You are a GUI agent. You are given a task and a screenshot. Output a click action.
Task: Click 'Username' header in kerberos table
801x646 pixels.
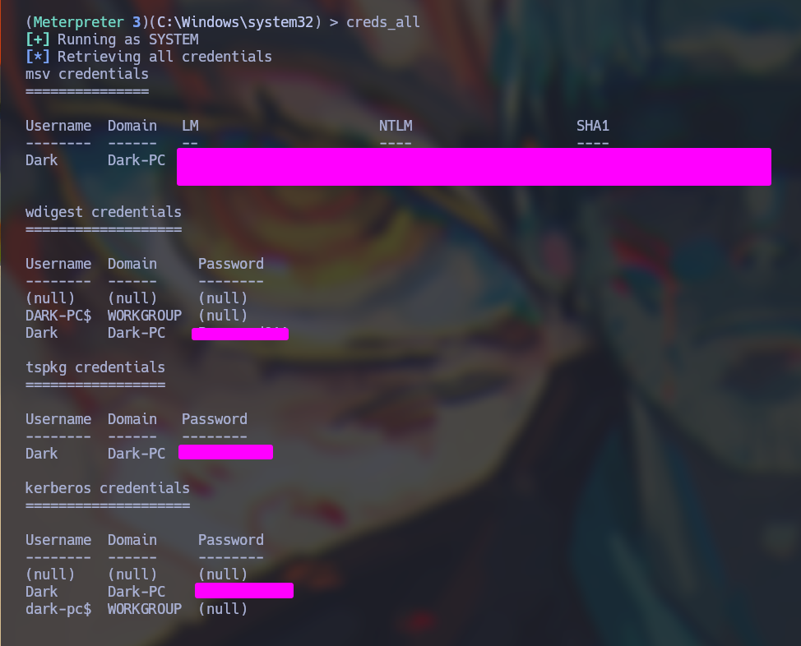click(58, 540)
